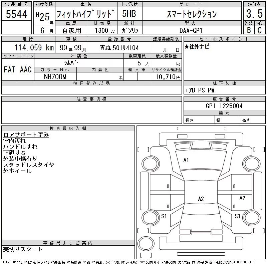Click the A1 damage mark on the hood
The height and width of the screenshot is (267, 267).
[186, 160]
